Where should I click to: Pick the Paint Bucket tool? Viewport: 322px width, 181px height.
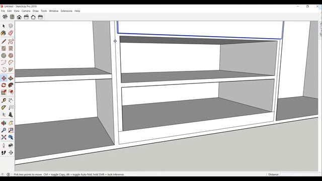point(4,33)
